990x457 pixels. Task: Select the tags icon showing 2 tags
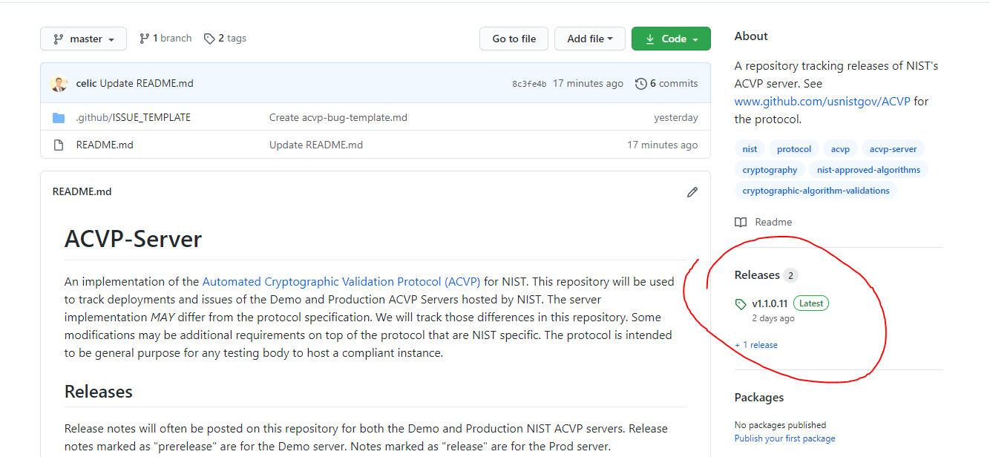pyautogui.click(x=210, y=38)
